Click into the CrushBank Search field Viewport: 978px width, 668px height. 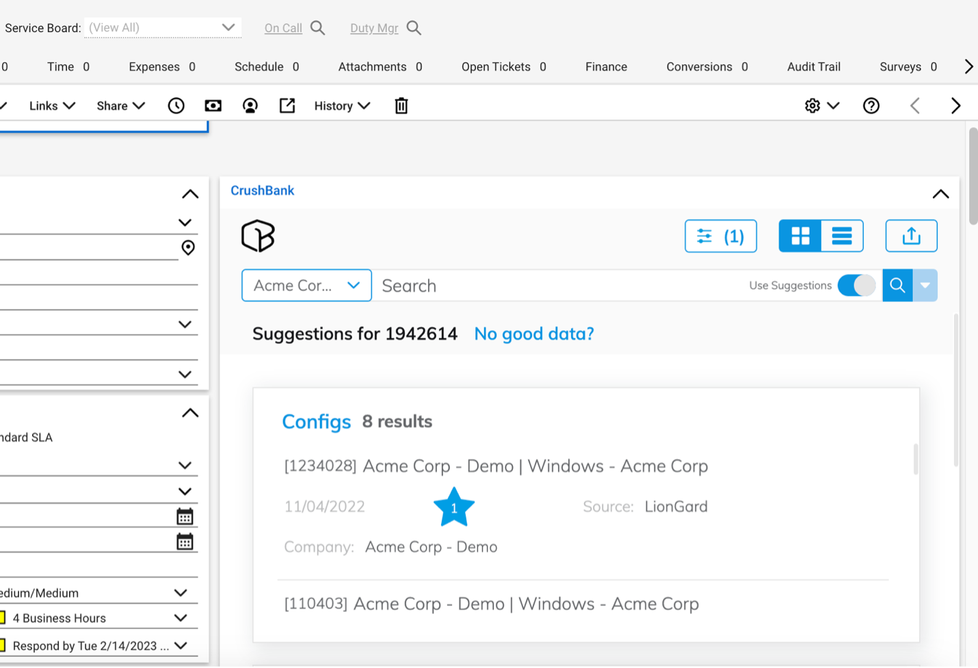(561, 285)
